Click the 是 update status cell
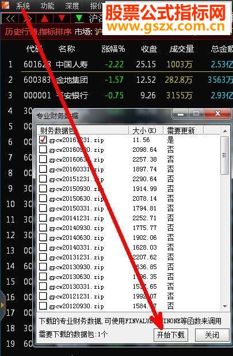This screenshot has height=356, width=233. point(170,140)
